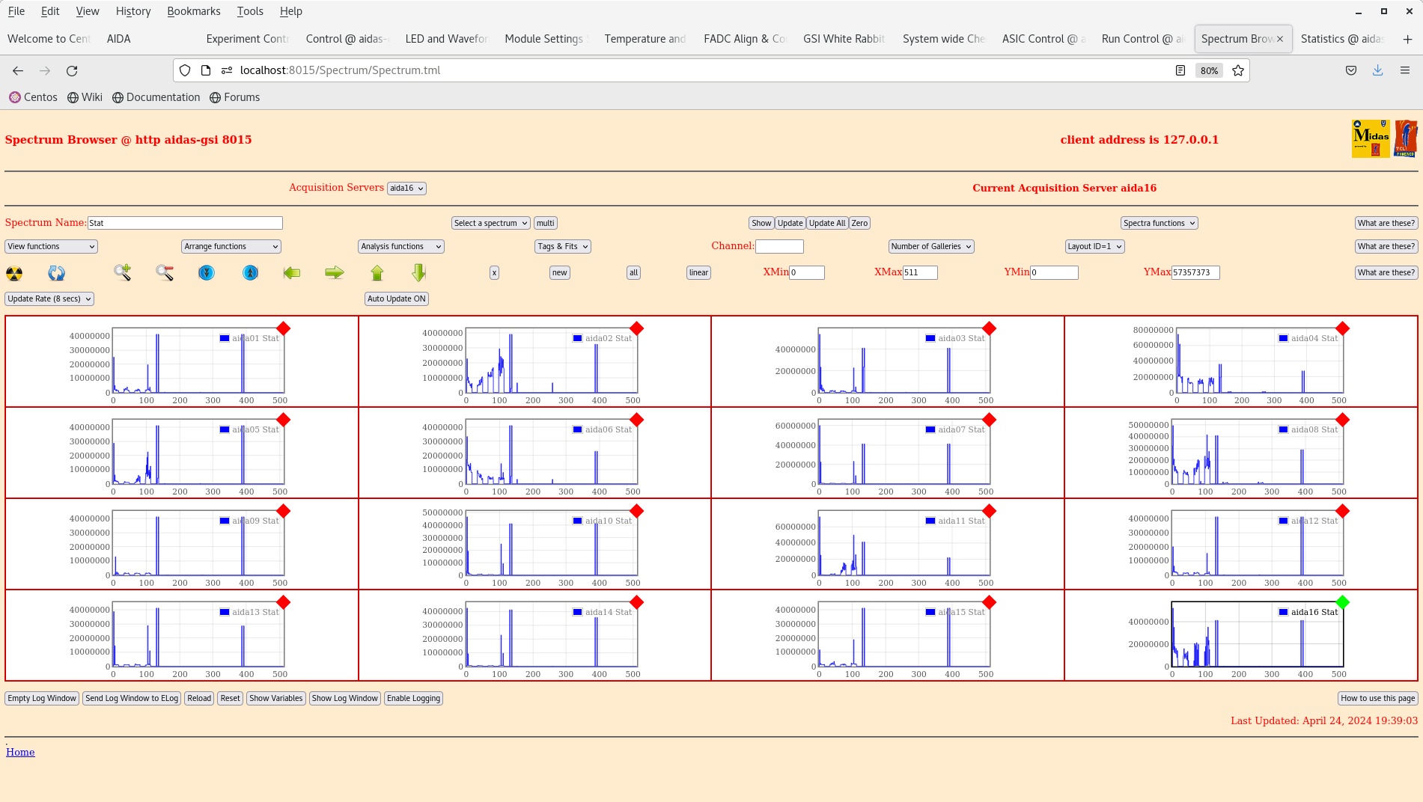Toggle red diamond marker on aida02 Stat
The image size is (1423, 802).
[x=637, y=328]
